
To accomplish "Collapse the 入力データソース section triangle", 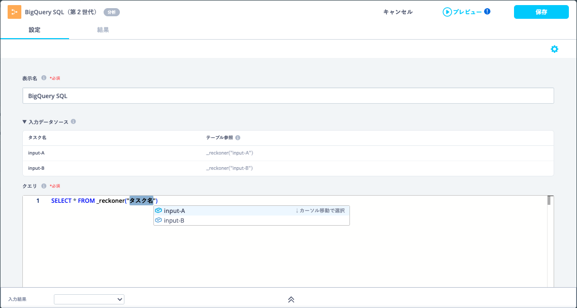I will point(25,121).
